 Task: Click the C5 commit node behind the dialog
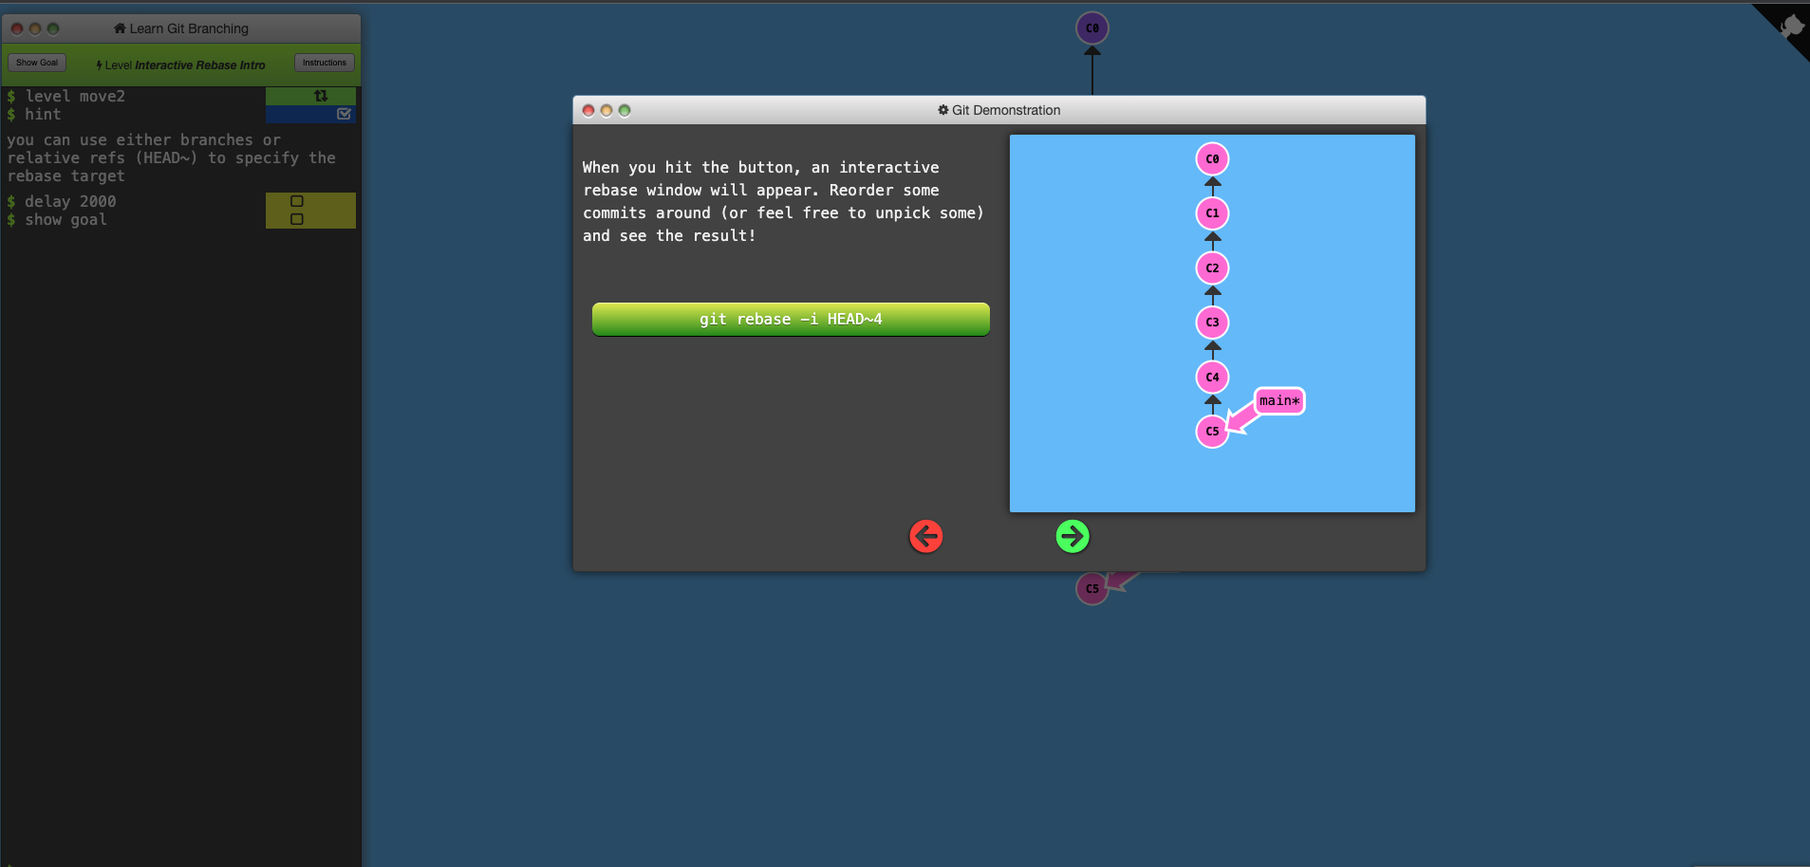pos(1092,588)
